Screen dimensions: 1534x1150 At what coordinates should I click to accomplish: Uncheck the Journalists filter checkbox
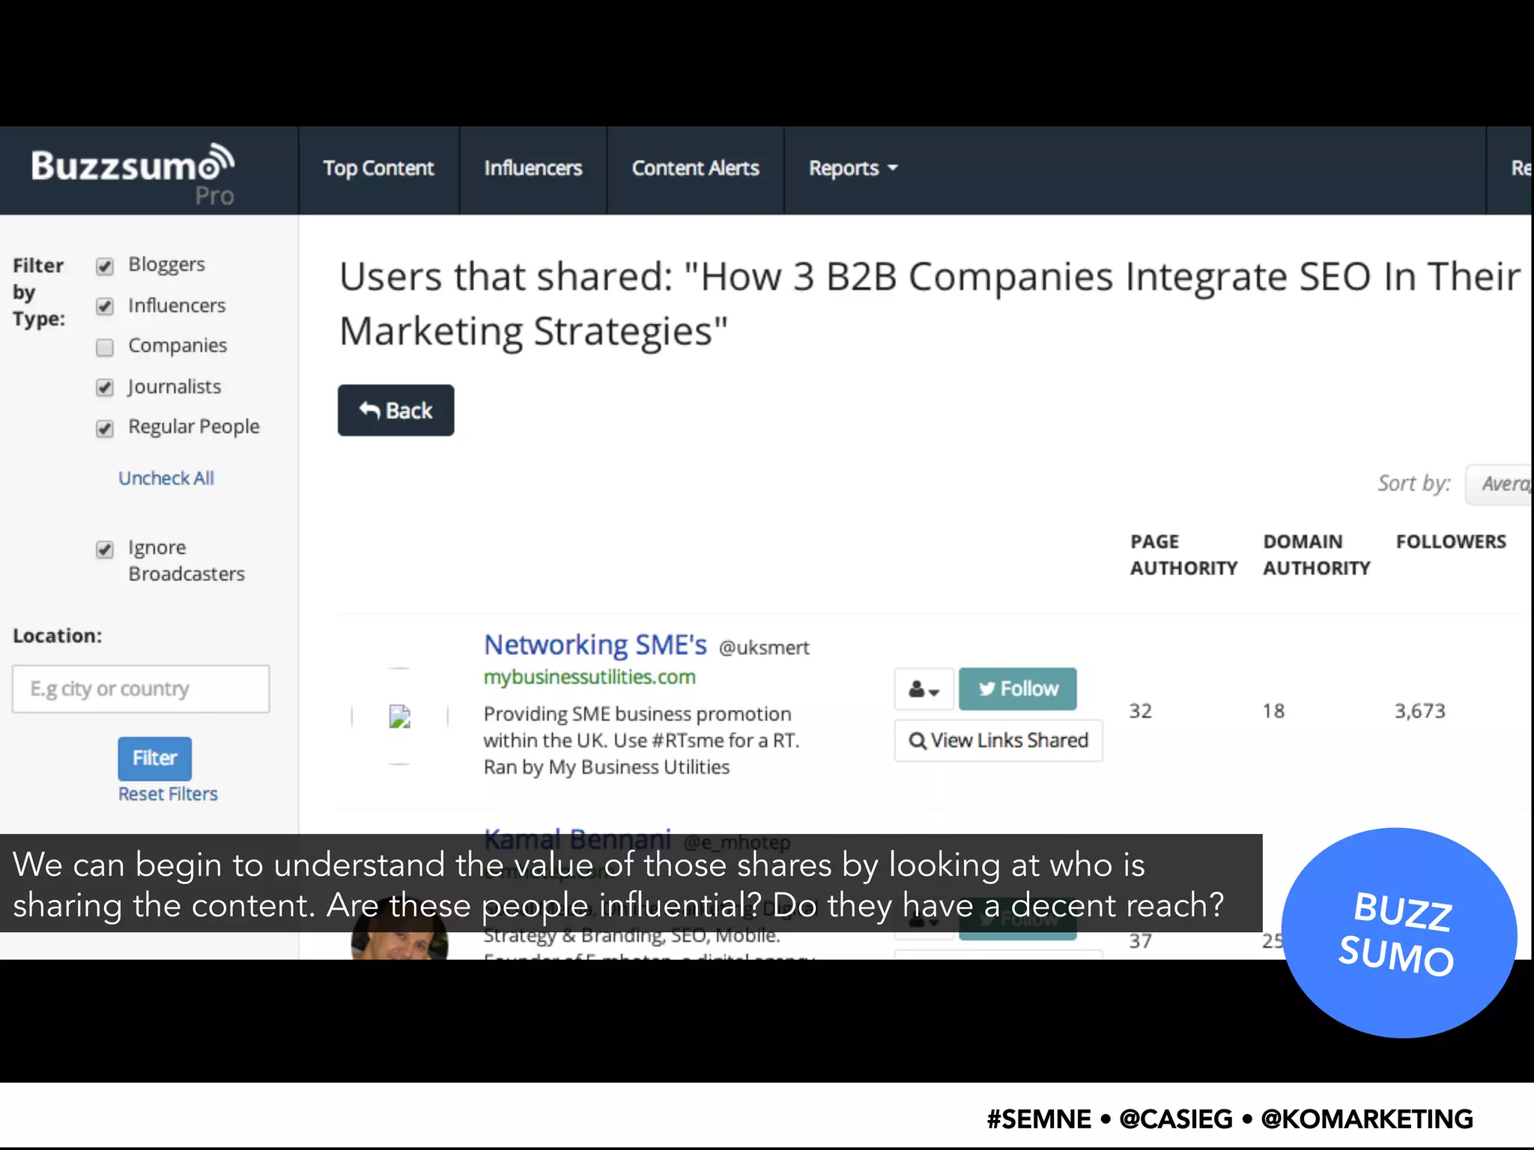click(x=105, y=387)
